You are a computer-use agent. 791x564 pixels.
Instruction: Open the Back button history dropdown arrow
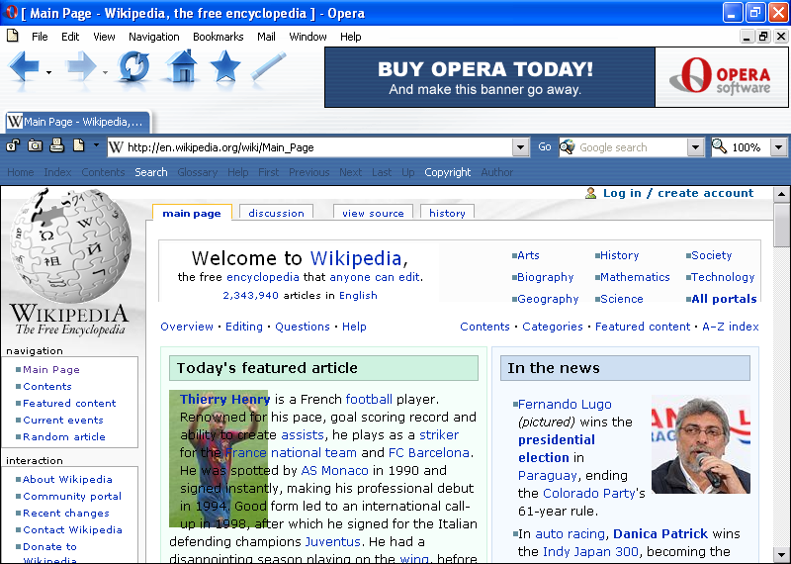click(48, 72)
